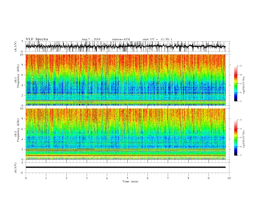Image resolution: width=258 pixels, height=200 pixels.
Task: Click the ch.2 spectrogram panel
Action: pyautogui.click(x=126, y=134)
